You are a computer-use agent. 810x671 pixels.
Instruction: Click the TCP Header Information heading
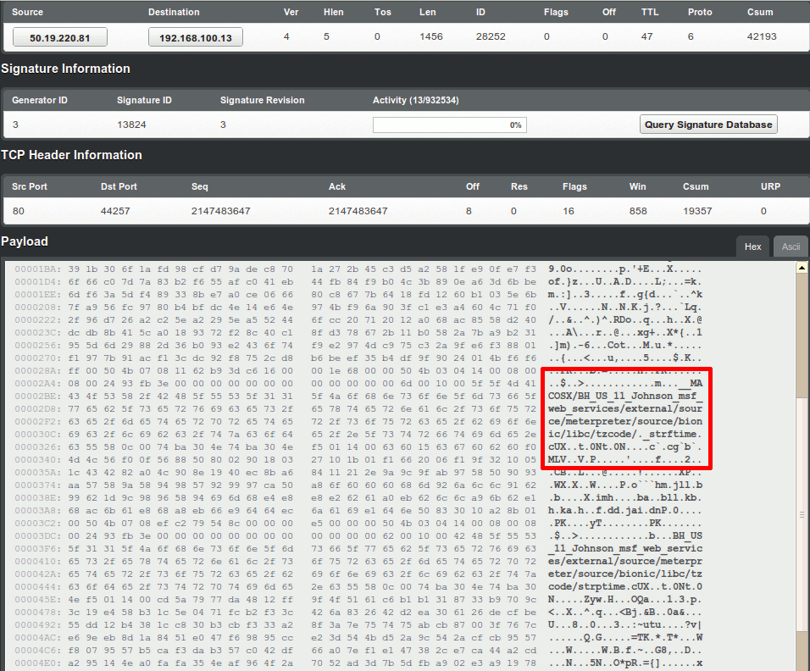(x=71, y=155)
